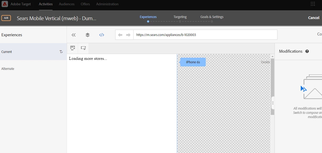Open the Offers tab

pos(85,4)
